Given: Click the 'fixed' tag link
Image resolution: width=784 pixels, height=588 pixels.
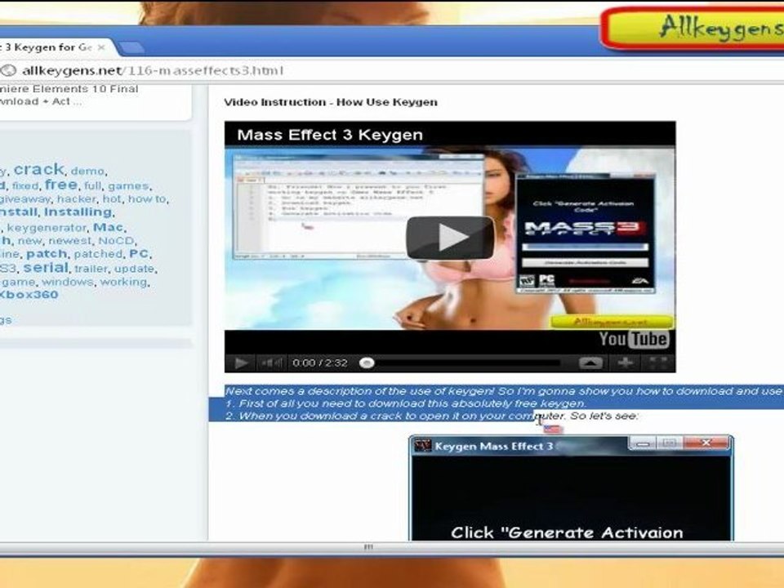Looking at the screenshot, I should click(25, 186).
